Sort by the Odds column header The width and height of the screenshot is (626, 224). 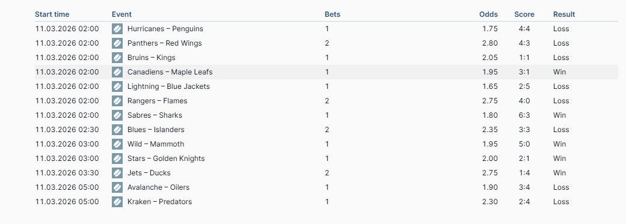(x=489, y=14)
